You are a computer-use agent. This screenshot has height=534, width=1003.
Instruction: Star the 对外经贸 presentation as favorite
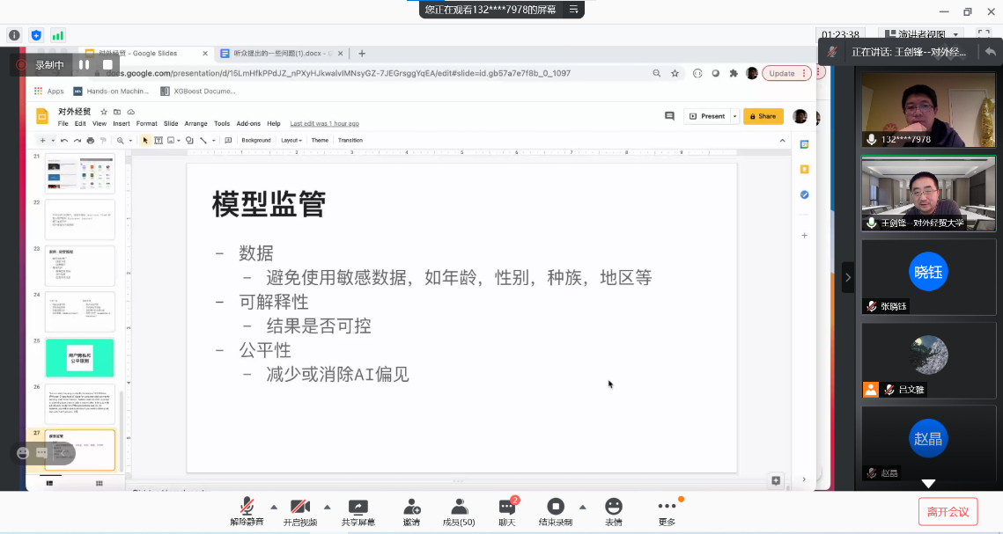(103, 113)
